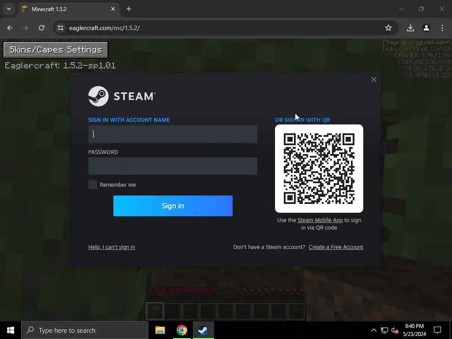Restore down the Chrome window
This screenshot has width=452, height=339.
(422, 9)
